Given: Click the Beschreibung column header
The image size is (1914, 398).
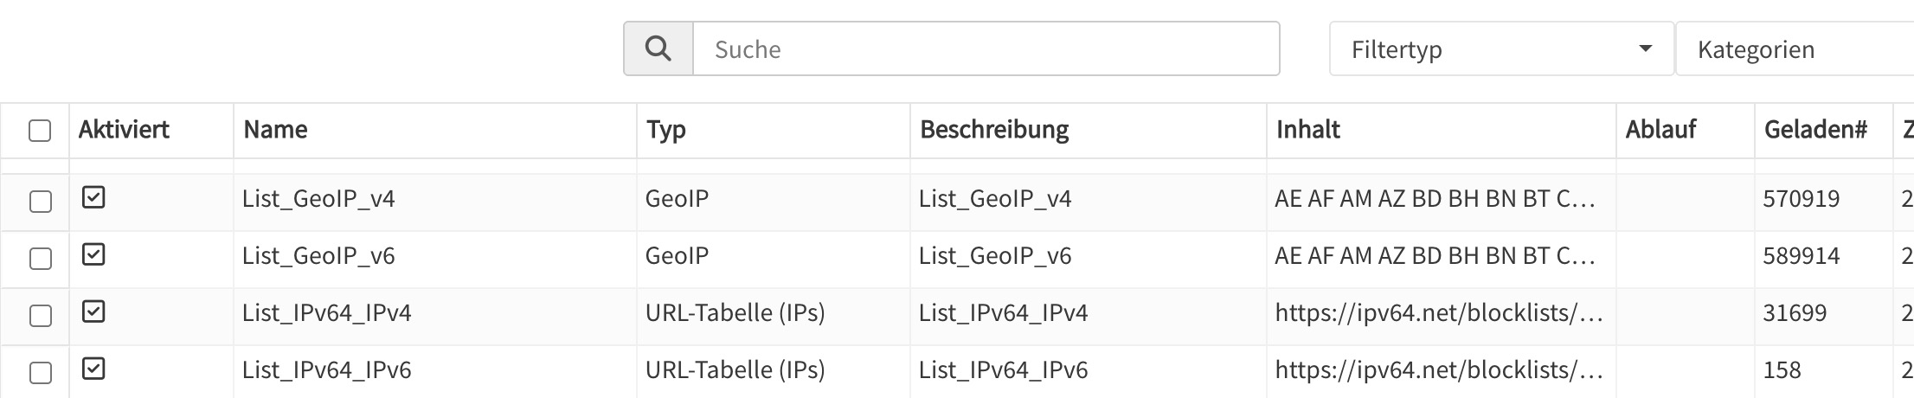Looking at the screenshot, I should [x=994, y=130].
